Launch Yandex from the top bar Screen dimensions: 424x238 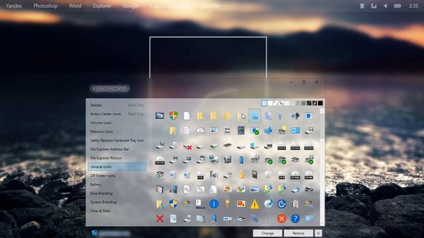pyautogui.click(x=14, y=6)
